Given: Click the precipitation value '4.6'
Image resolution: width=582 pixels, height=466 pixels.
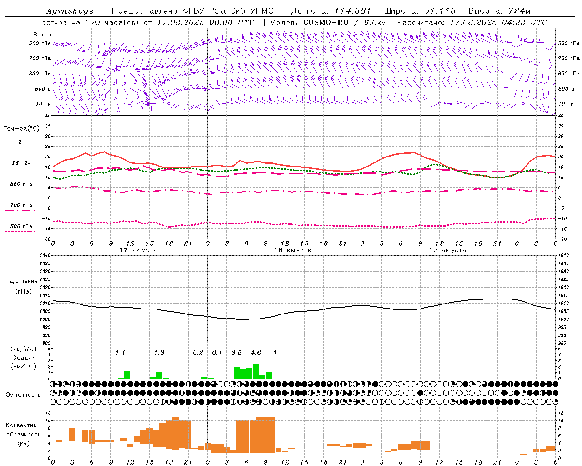Looking at the screenshot, I should click(x=256, y=352).
